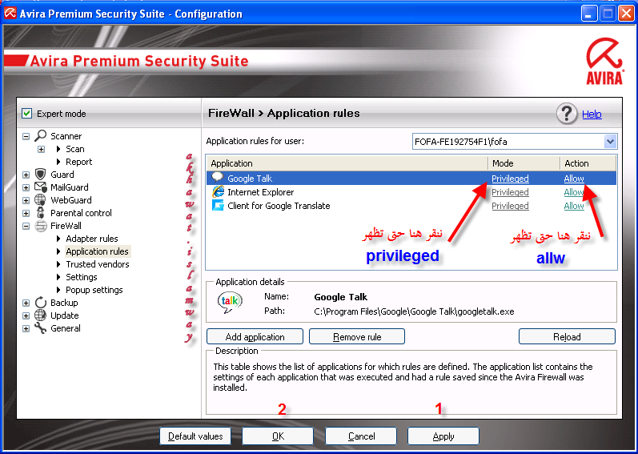This screenshot has height=454, width=638.
Task: Toggle the Expert mode checkbox
Action: click(x=27, y=113)
